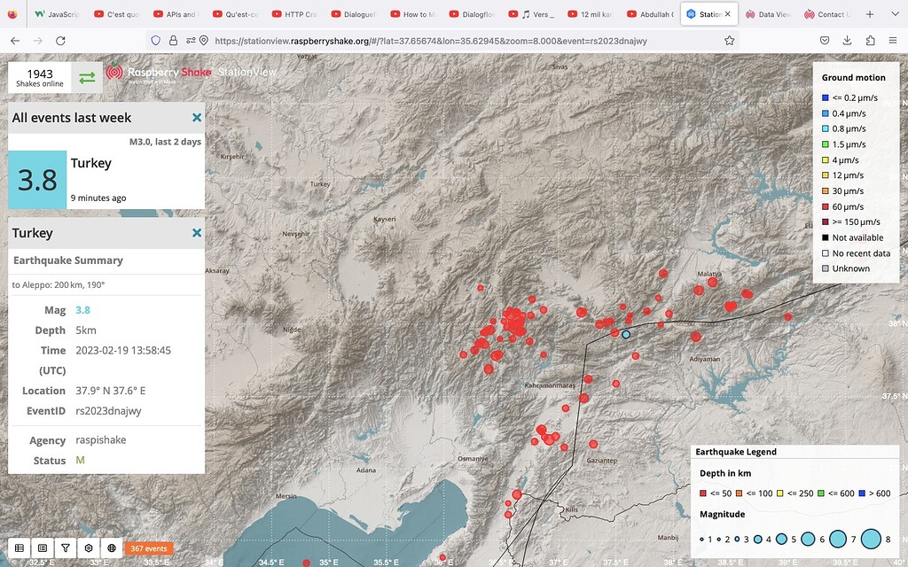908x567 pixels.
Task: Open the settings hexagon gear icon
Action: (89, 548)
